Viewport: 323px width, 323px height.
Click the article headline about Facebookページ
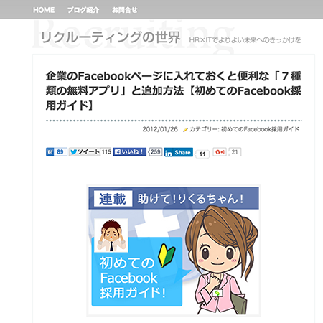point(174,90)
